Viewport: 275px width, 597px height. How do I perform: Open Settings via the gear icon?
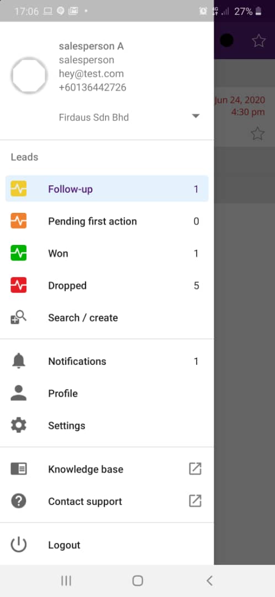19,425
